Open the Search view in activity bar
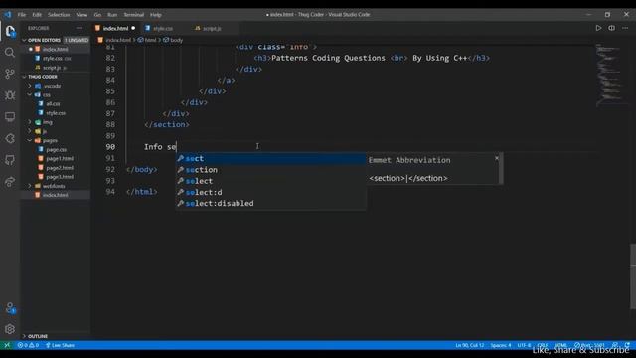636x358 pixels. pyautogui.click(x=10, y=53)
